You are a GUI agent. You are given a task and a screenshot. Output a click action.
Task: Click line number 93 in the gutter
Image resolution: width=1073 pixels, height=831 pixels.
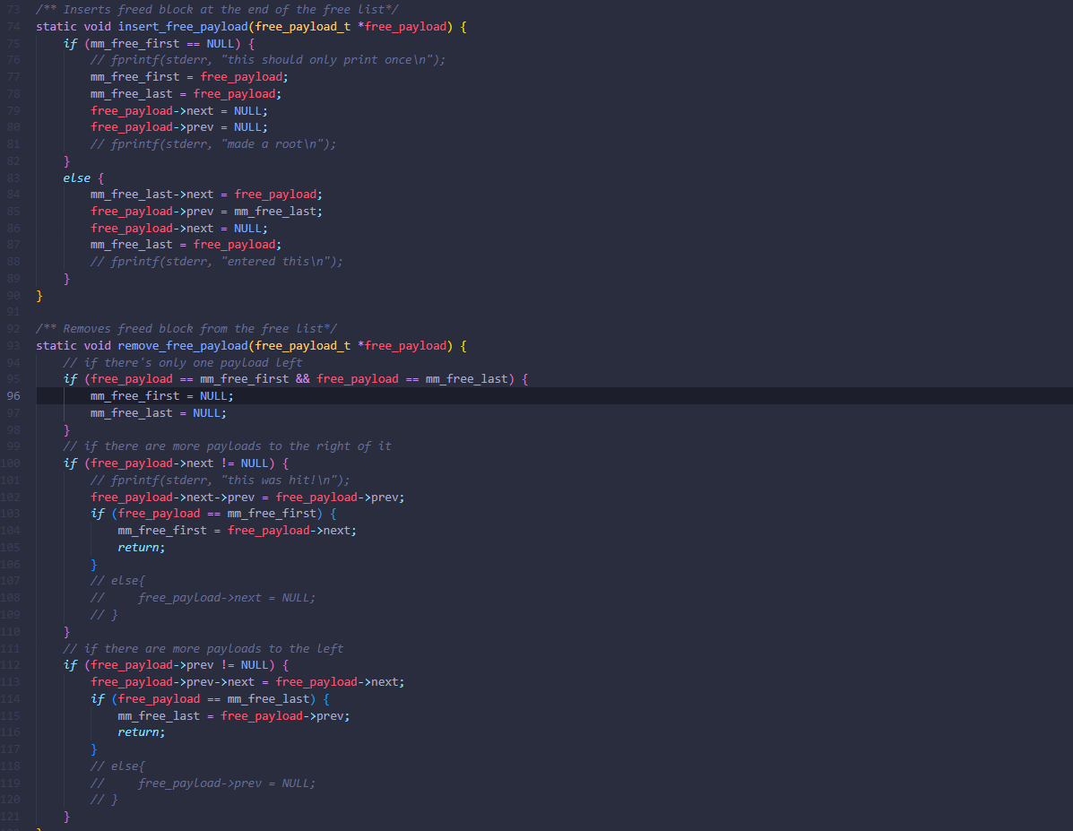coord(13,346)
